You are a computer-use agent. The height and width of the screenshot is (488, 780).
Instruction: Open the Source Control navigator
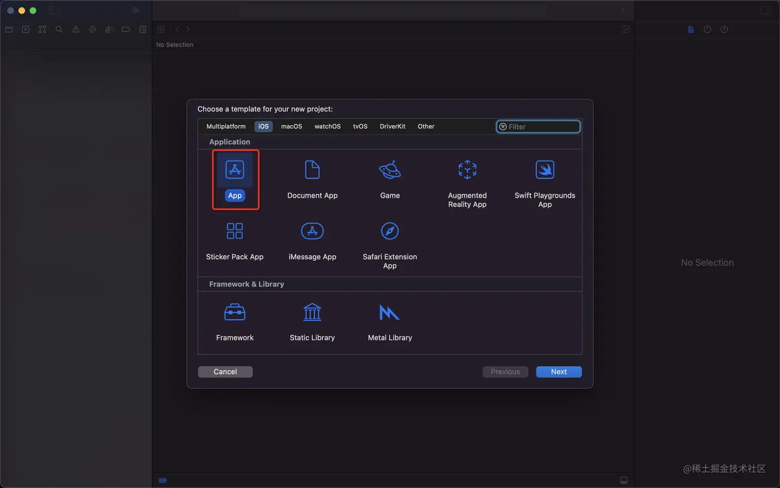click(x=25, y=29)
